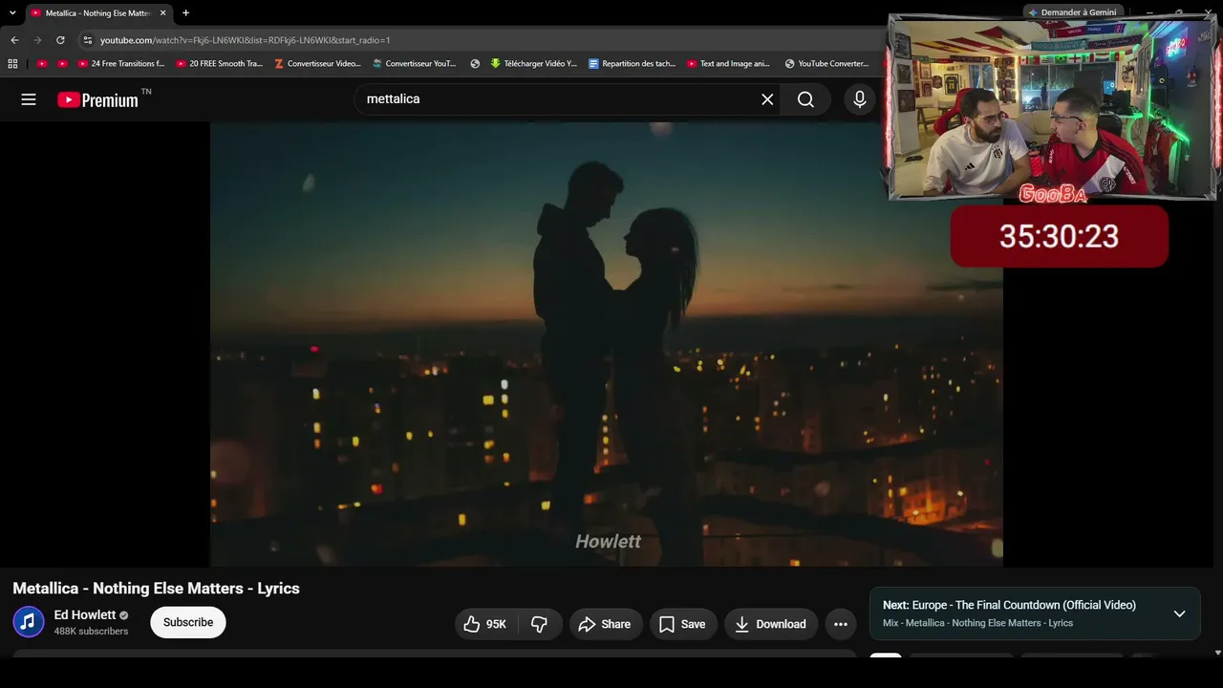The image size is (1223, 688).
Task: Open '20 FREE Smooth Tra...' bookmark
Action: (220, 64)
